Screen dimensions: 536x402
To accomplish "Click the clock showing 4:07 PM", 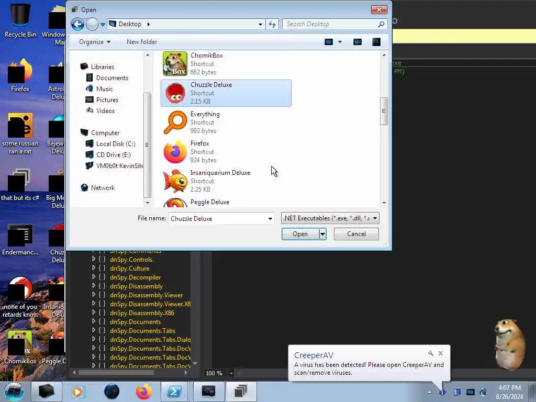I will pos(509,388).
